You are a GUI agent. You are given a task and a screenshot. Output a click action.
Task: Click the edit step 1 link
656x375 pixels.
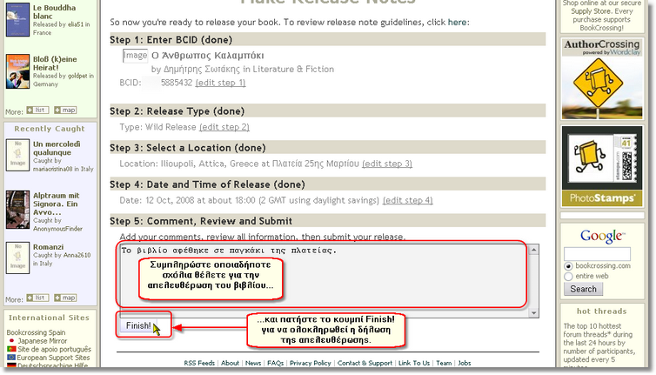coord(220,83)
